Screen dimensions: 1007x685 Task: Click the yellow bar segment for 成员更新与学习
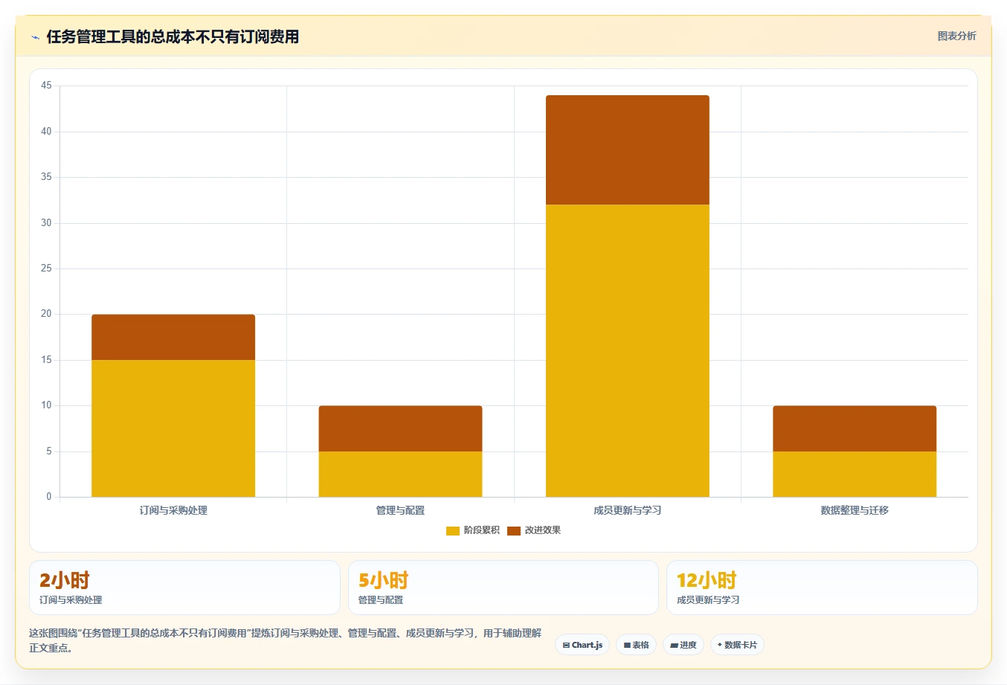(628, 350)
